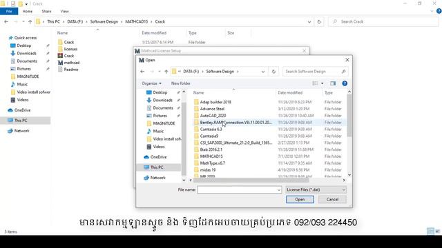Click Software Design breadcrumb in Open dialog
442x248 pixels.
pyautogui.click(x=220, y=72)
